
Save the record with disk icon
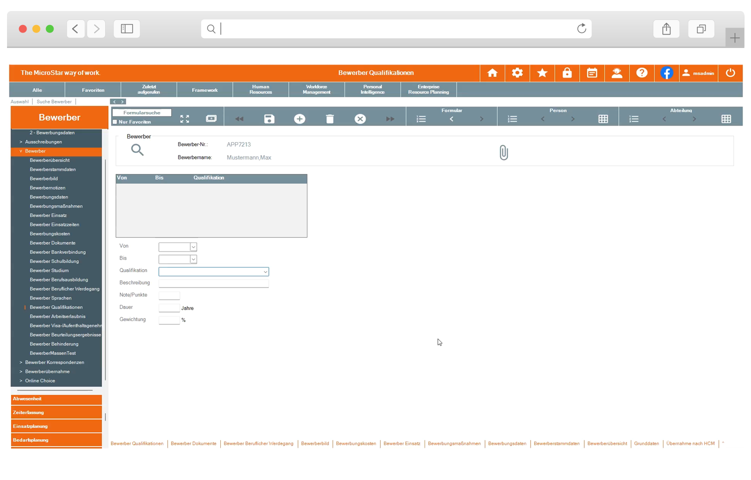tap(269, 119)
